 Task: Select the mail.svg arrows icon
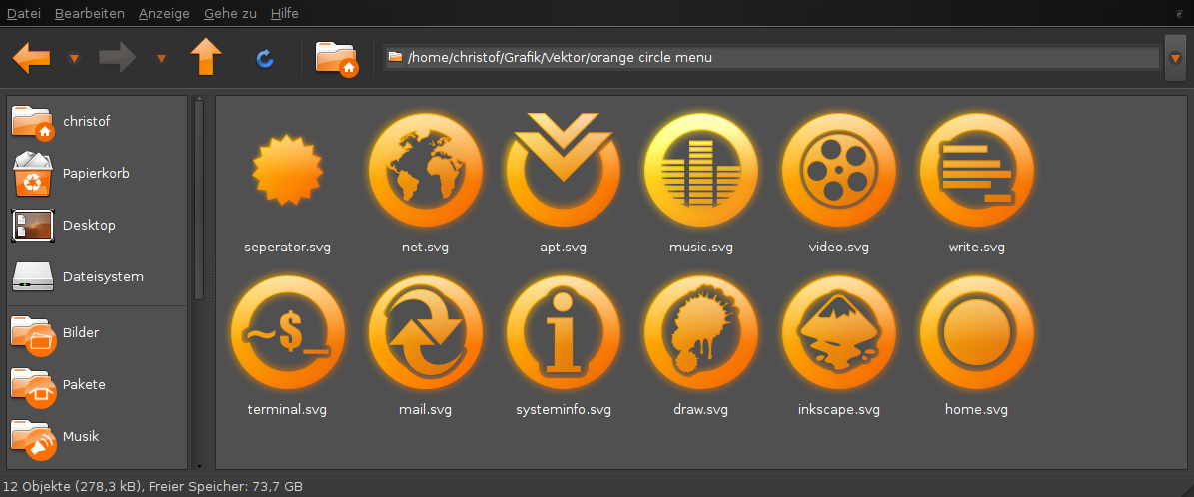(426, 332)
